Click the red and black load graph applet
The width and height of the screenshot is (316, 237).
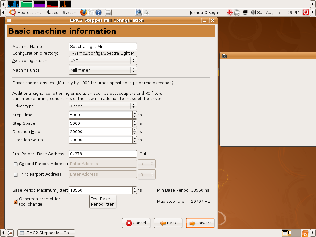52,4
